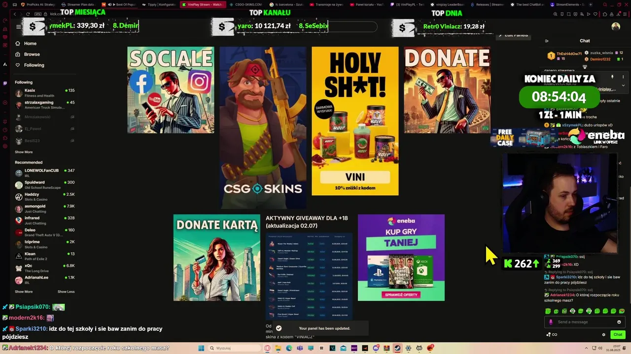The height and width of the screenshot is (354, 631).
Task: Click the pinned message pin icon
Action: (x=612, y=77)
